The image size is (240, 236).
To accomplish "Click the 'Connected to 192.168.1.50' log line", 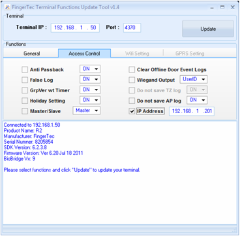I will coord(32,125).
